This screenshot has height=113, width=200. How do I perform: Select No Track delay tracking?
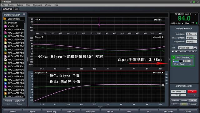(192, 51)
